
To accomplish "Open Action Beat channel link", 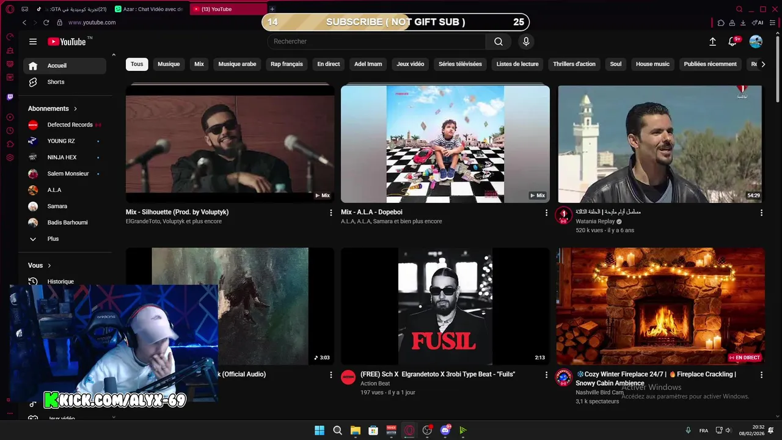I will [x=375, y=384].
